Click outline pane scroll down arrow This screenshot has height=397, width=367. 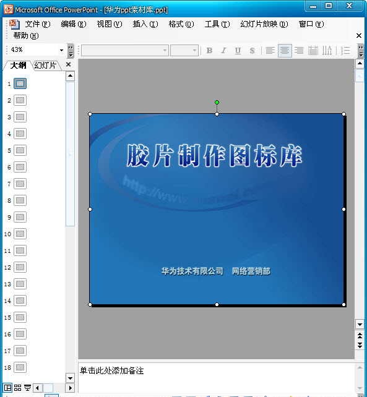tap(70, 378)
